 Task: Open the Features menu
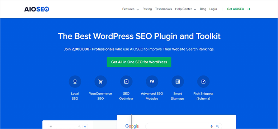coord(128,9)
